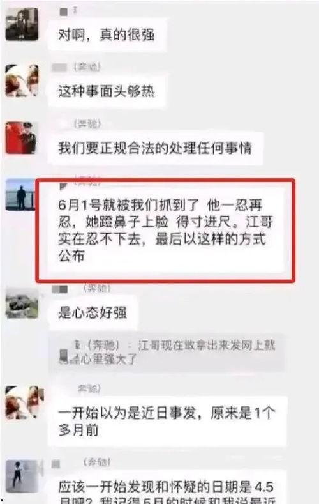Jump to quoted reply '江哥现在敢拿出来发网上'

[167, 352]
